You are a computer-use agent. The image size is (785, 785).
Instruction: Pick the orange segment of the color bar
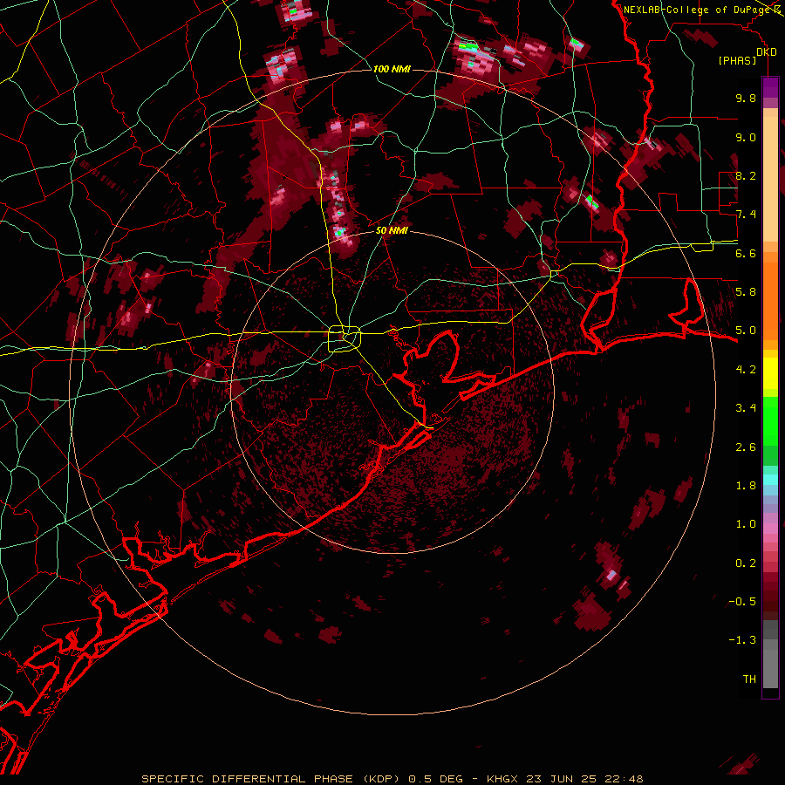click(x=770, y=300)
